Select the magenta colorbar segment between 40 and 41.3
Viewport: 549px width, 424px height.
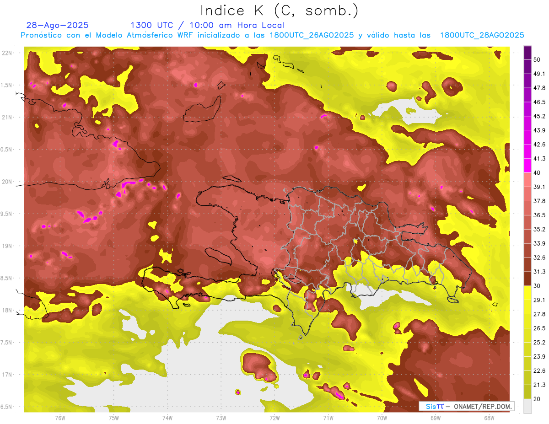click(527, 165)
